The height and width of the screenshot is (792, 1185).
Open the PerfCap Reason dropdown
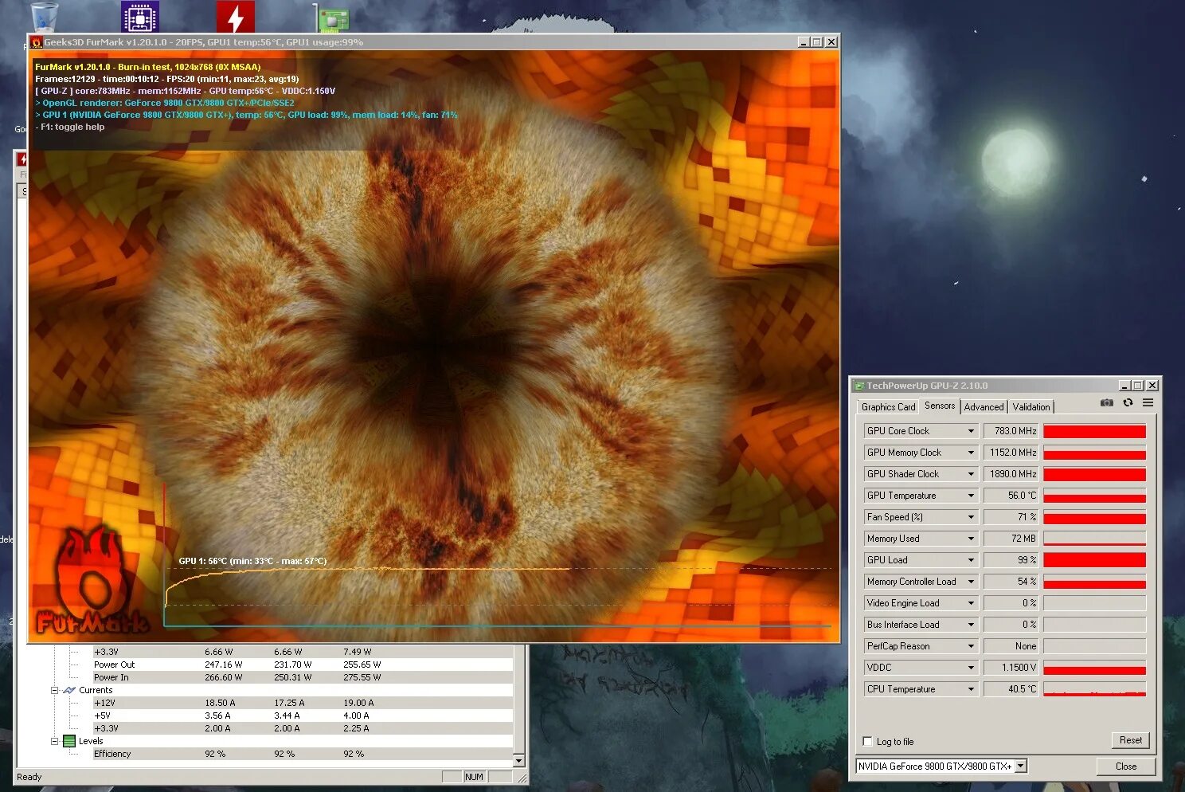coord(971,646)
